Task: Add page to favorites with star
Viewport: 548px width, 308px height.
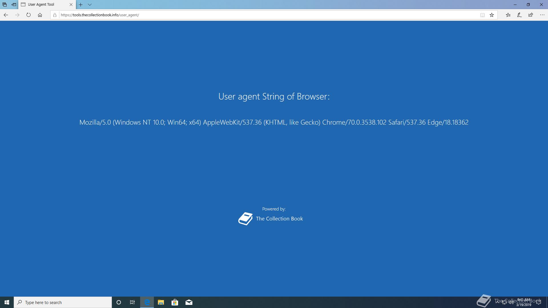Action: (x=492, y=15)
